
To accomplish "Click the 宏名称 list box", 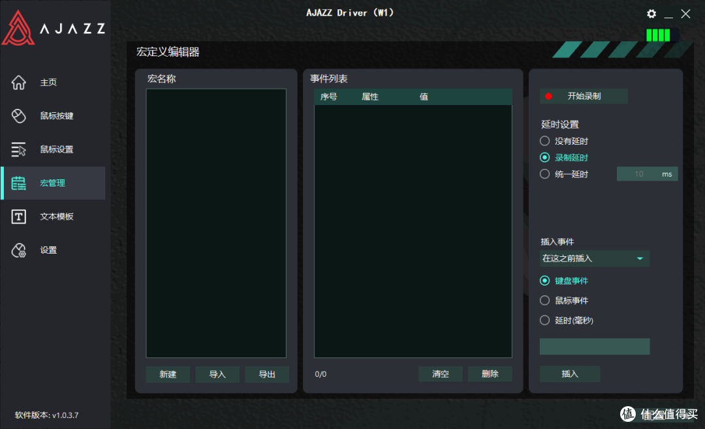I will tap(216, 223).
